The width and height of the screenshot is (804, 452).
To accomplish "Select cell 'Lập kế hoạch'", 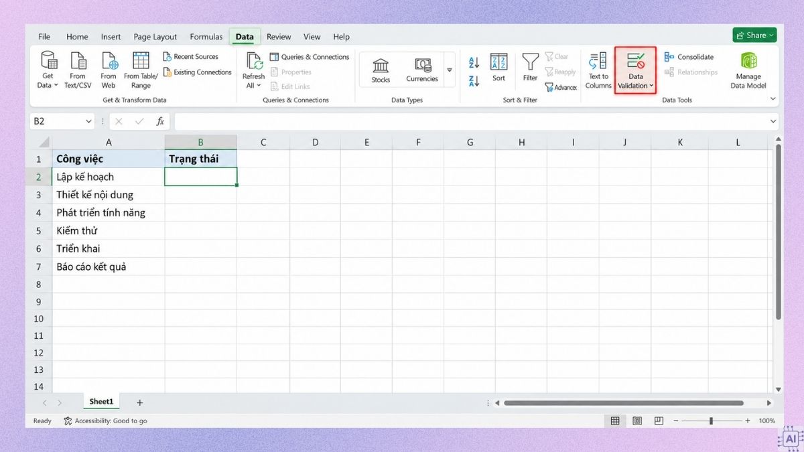I will [x=109, y=177].
